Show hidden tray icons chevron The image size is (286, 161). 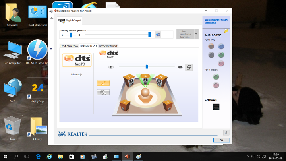pyautogui.click(x=247, y=157)
